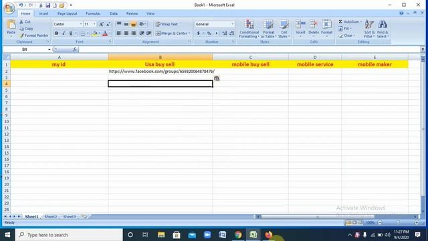Screen dimensions: 428x241
Task: Open Find & Select menu
Action: pos(383,29)
